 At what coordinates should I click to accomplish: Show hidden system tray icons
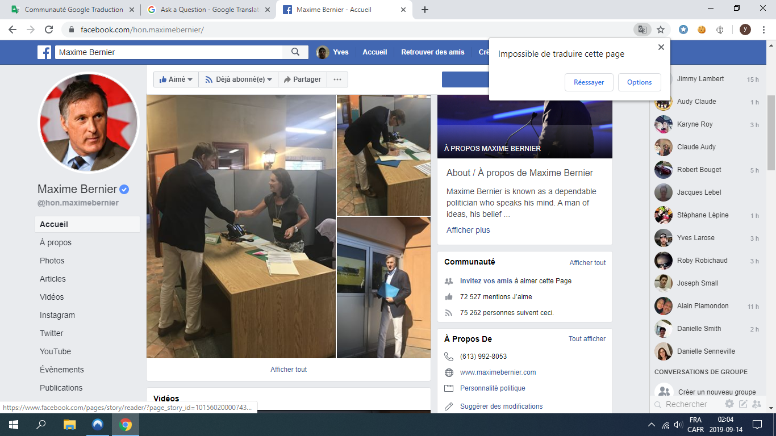click(652, 425)
